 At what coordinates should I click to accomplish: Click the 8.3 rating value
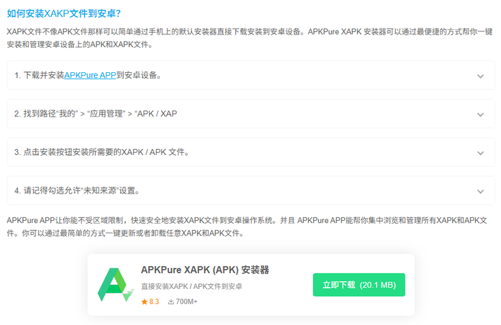click(x=154, y=301)
